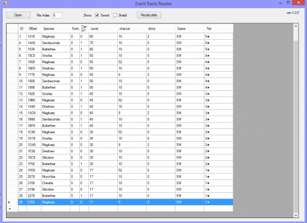Focus the File Index input field
The image size is (307, 223).
(57, 15)
